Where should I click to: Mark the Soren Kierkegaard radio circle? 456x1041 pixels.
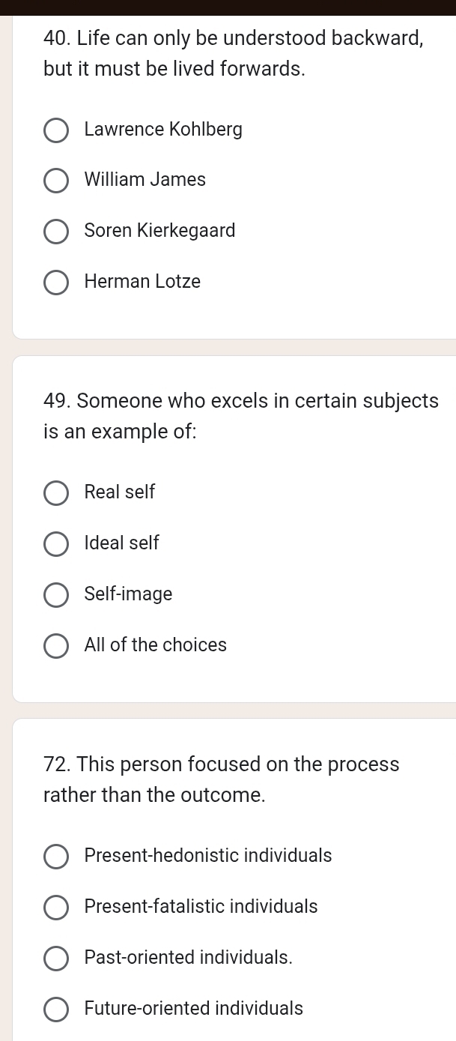click(x=56, y=232)
